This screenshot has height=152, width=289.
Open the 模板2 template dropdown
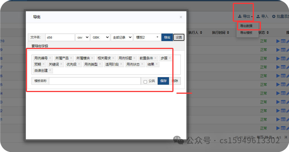click(x=147, y=37)
